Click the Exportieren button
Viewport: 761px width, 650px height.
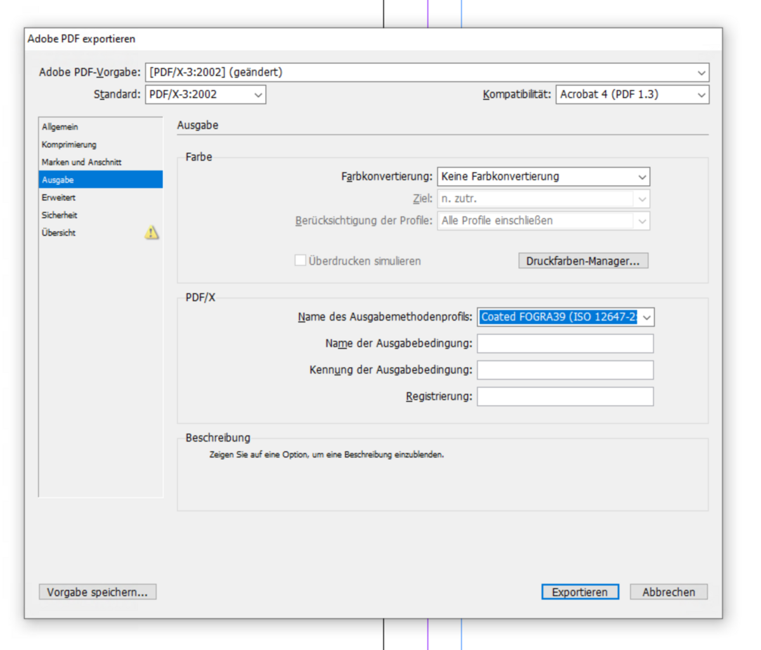tap(580, 592)
